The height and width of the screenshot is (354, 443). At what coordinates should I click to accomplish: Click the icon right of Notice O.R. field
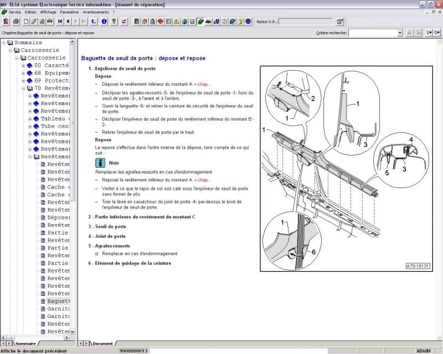click(339, 22)
